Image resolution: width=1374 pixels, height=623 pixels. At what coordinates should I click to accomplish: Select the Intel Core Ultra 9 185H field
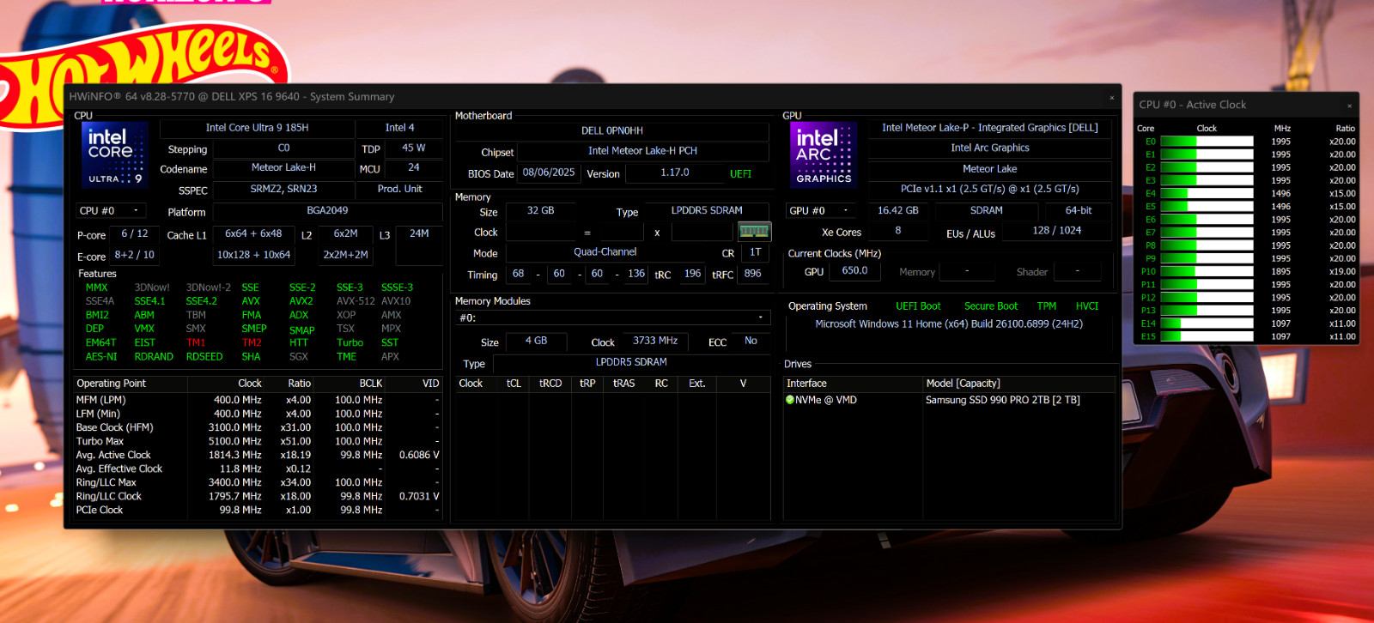pyautogui.click(x=257, y=128)
